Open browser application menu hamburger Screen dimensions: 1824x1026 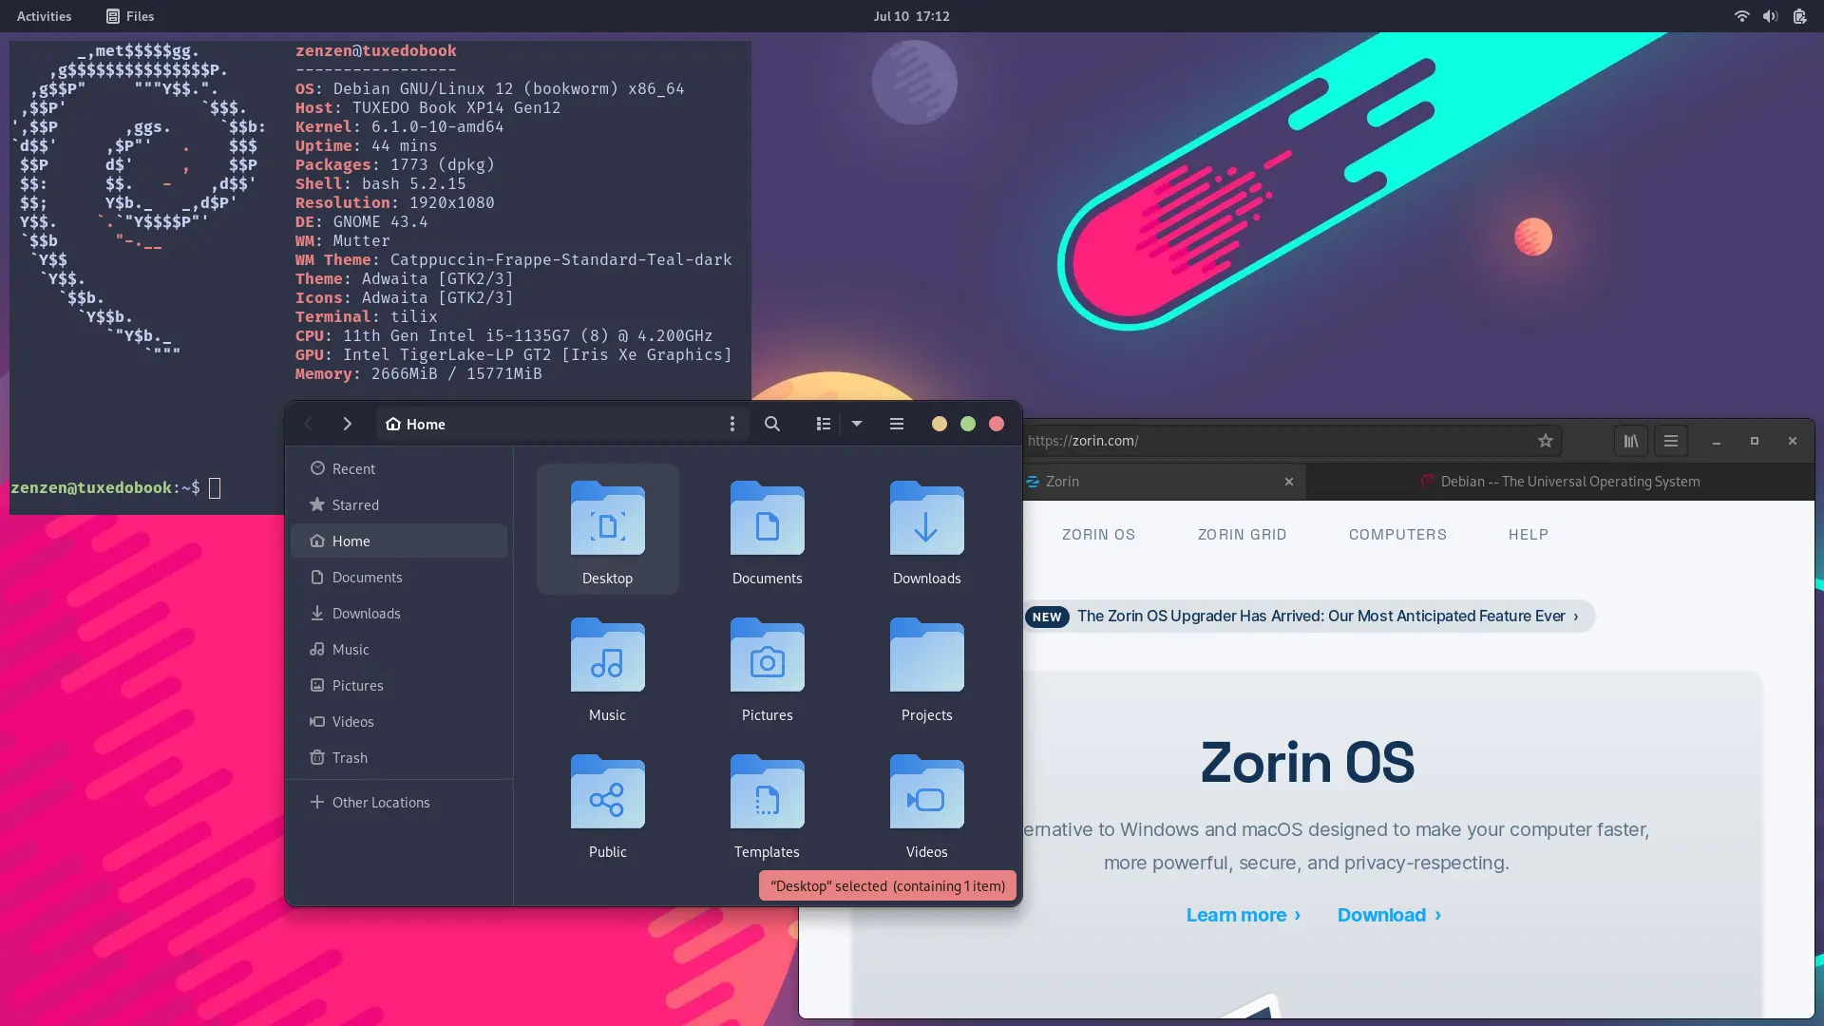pos(1671,441)
